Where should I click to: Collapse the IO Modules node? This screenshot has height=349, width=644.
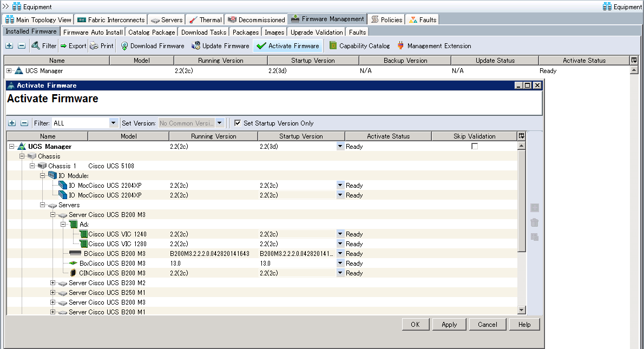(x=42, y=175)
